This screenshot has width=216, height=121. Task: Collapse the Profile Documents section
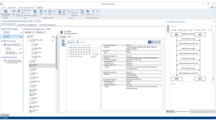[x=21, y=41]
